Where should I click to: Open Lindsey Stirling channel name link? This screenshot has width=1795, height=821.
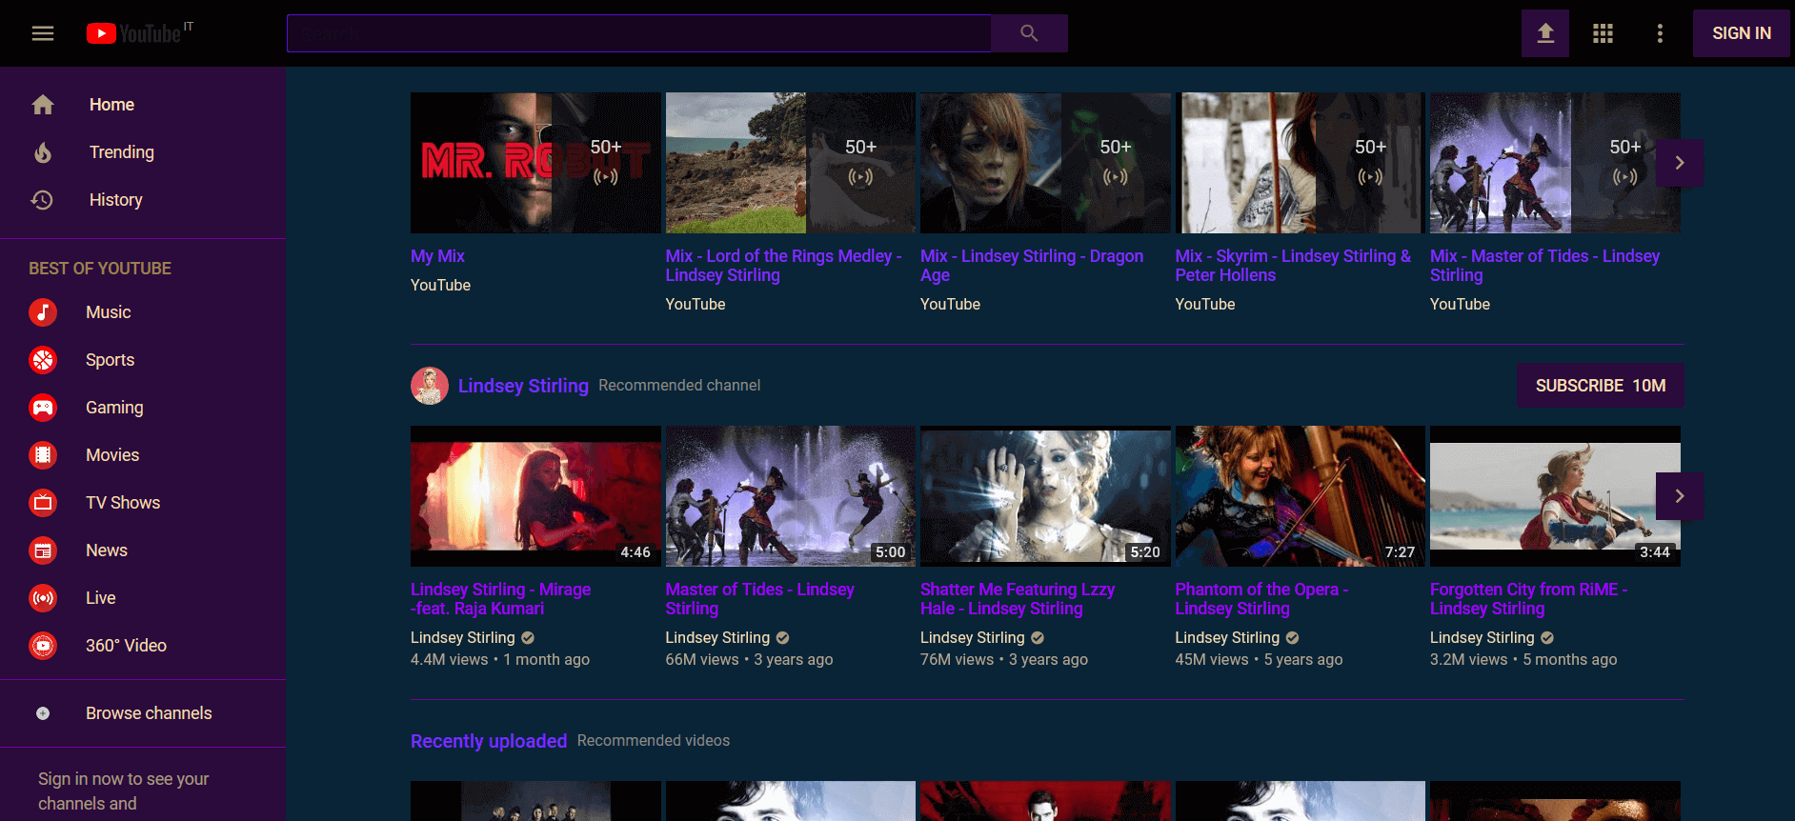(523, 386)
